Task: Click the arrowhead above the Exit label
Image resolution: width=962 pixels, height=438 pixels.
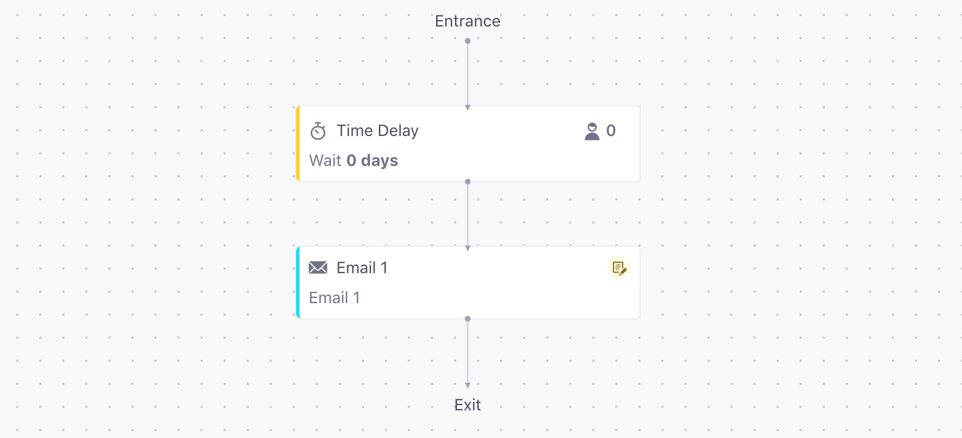Action: click(468, 386)
